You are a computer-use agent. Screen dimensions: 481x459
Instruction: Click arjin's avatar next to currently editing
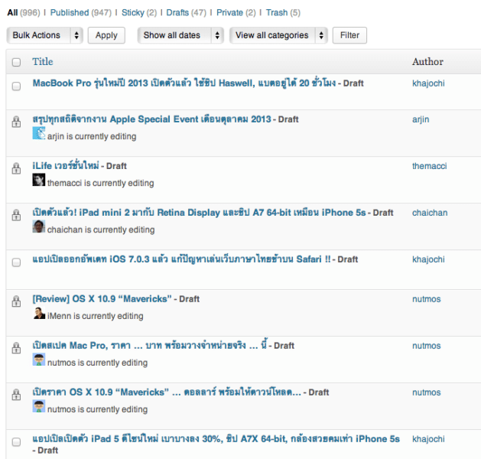(x=39, y=133)
